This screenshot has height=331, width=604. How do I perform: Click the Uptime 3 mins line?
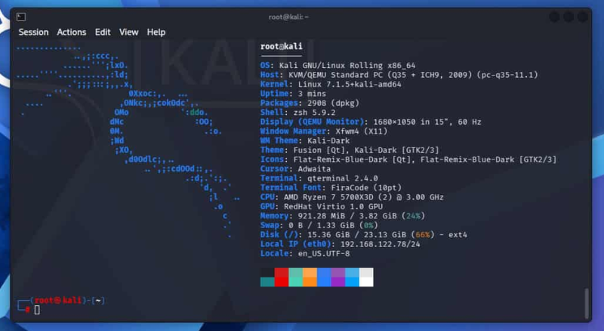coord(293,94)
